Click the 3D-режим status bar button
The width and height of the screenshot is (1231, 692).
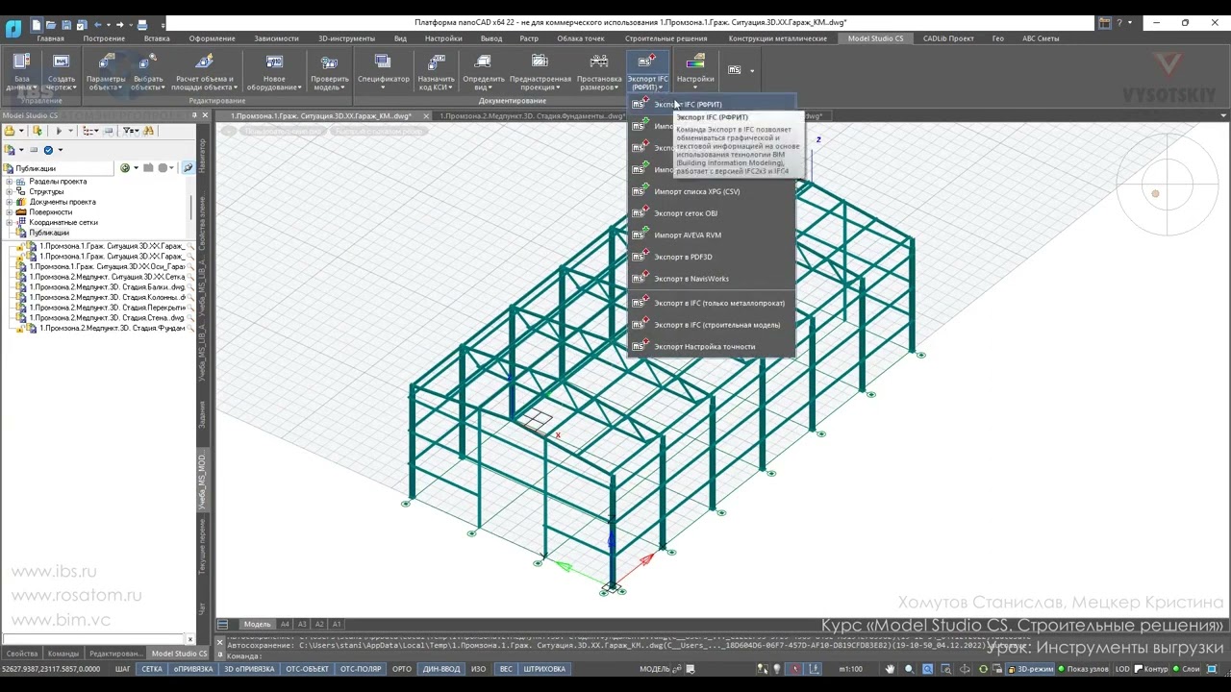1030,669
